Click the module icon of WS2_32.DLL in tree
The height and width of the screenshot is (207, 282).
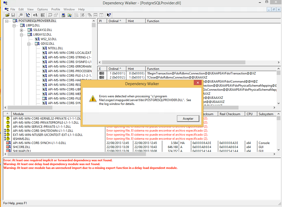pyautogui.click(x=37, y=39)
